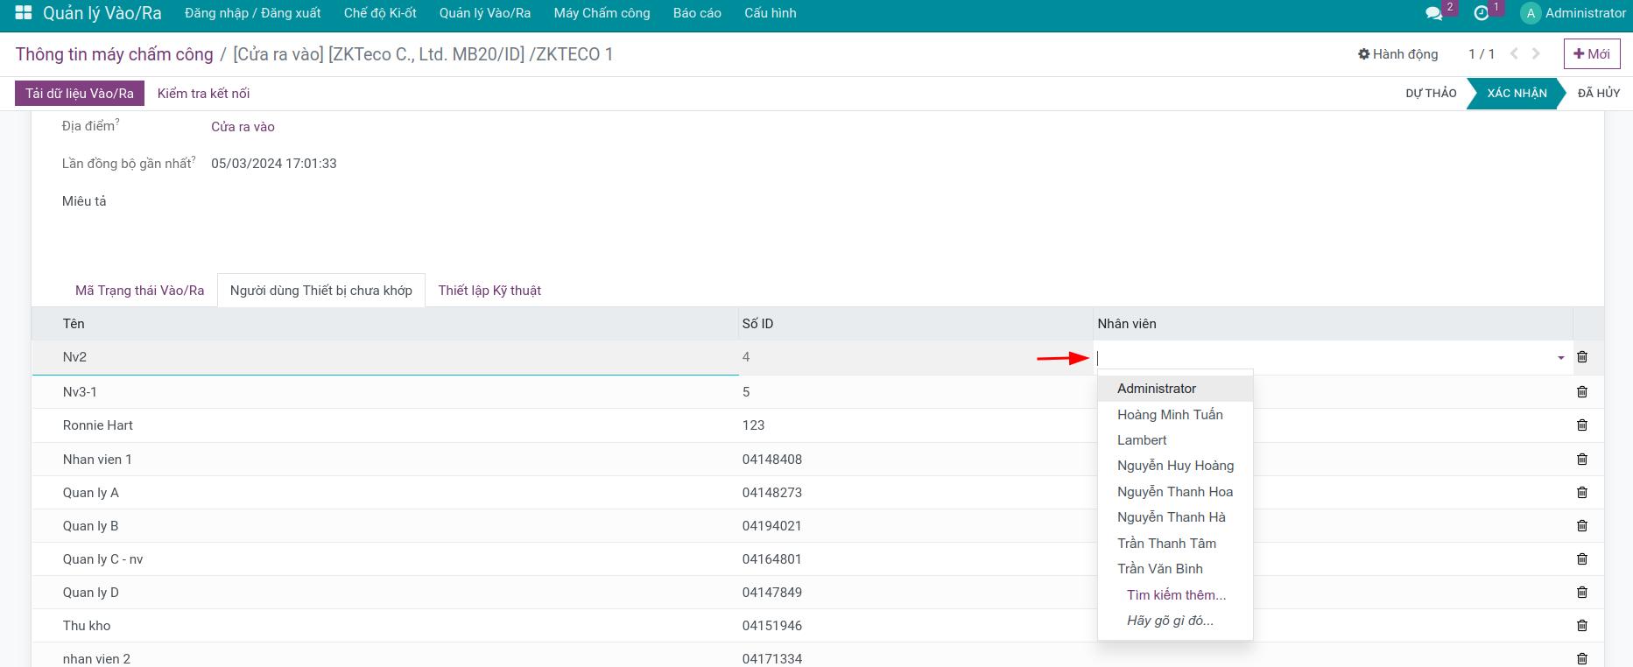Switch to Thiết lập Kỹ thuật tab
This screenshot has height=667, width=1633.
(x=489, y=291)
